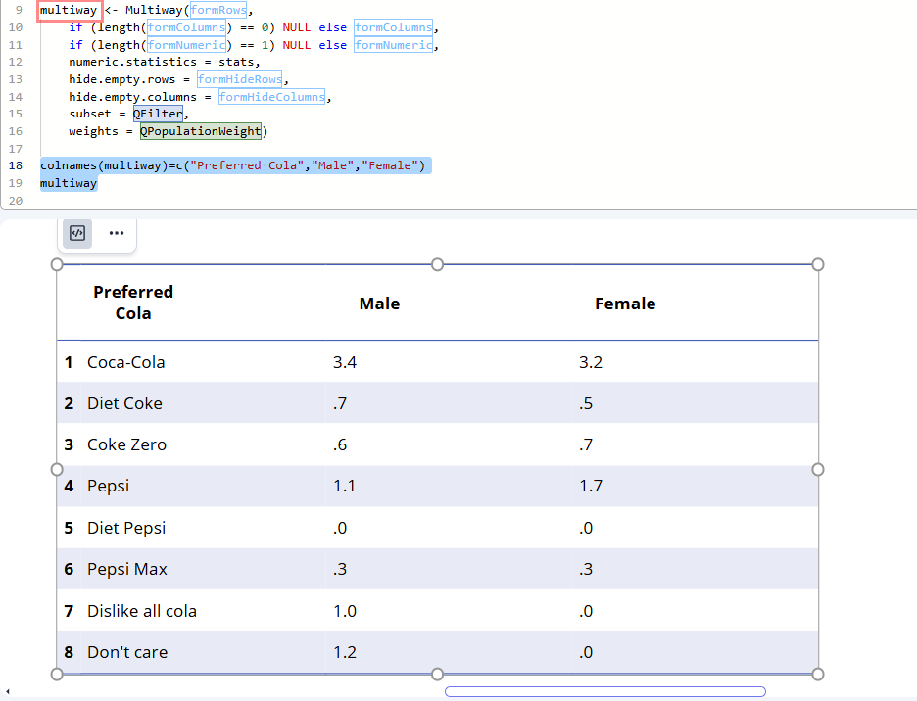Click the top-left resize handle of table

[x=57, y=264]
